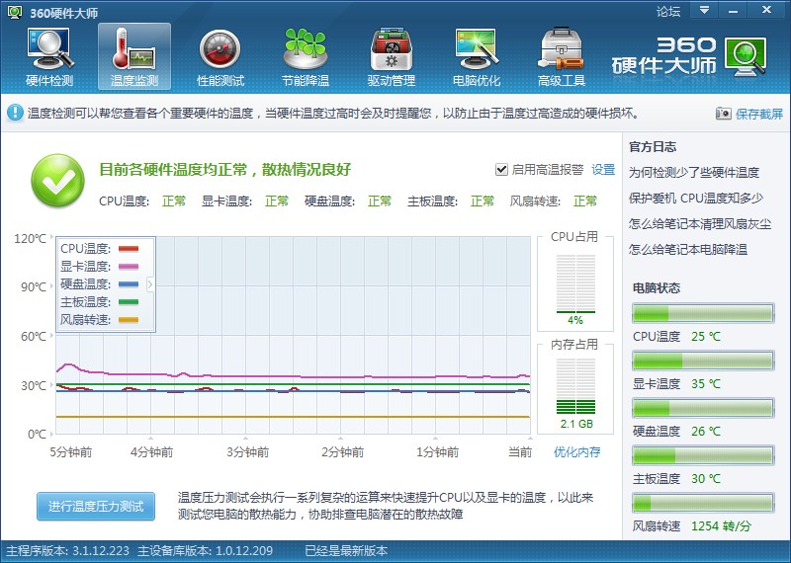Image resolution: width=791 pixels, height=563 pixels.
Task: Click the temperature history line chart
Action: point(293,335)
